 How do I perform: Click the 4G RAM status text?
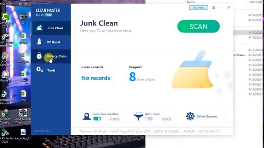(x=189, y=132)
